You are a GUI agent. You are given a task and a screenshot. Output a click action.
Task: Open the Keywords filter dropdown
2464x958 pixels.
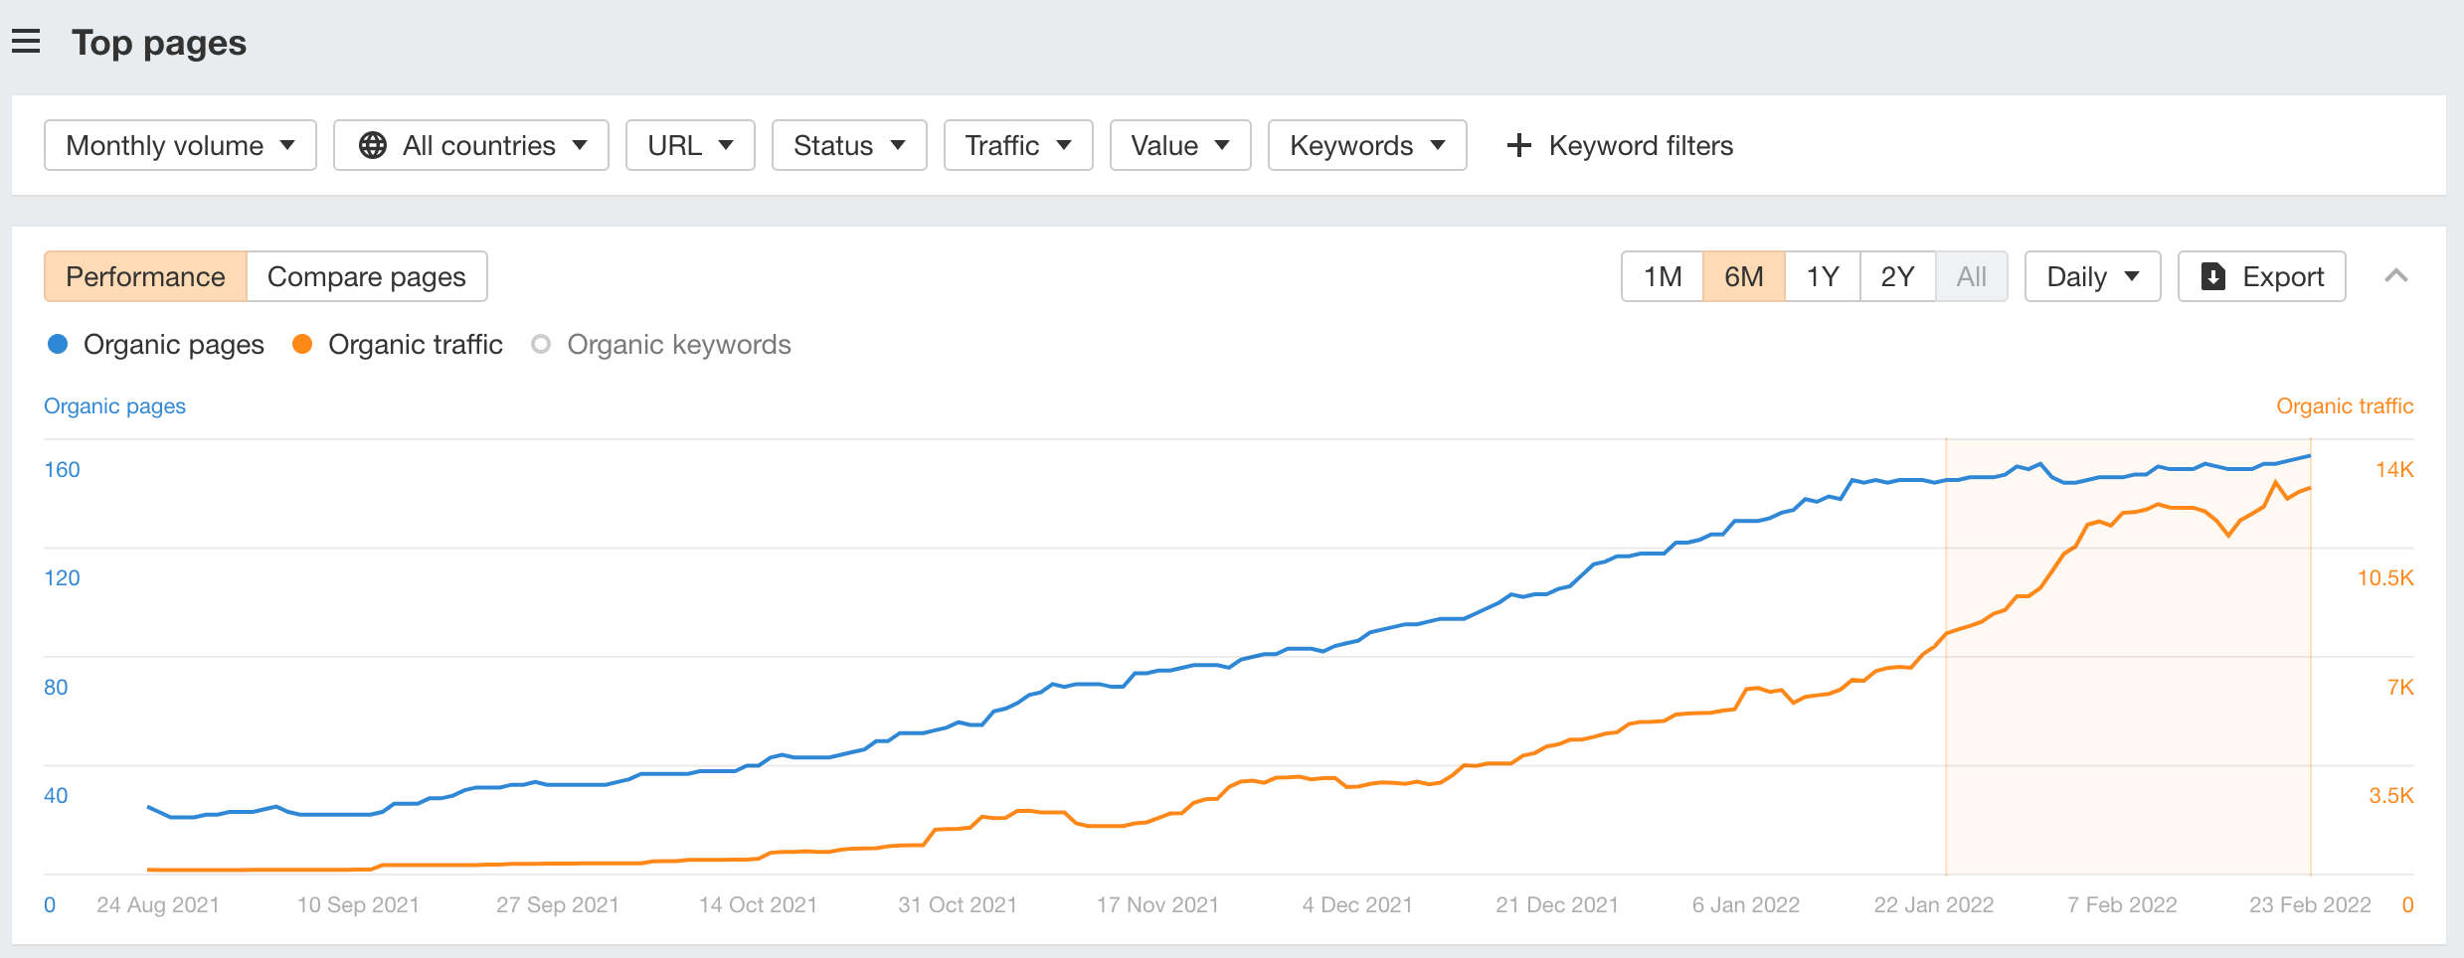click(x=1367, y=145)
